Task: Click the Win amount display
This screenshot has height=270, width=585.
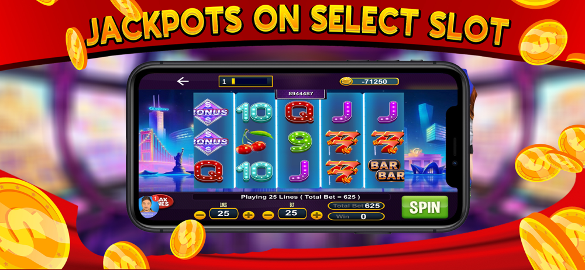Action: pos(356,216)
